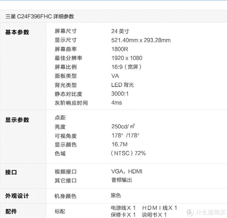
Task: Click the 点距 label
Action: [x=60, y=118]
